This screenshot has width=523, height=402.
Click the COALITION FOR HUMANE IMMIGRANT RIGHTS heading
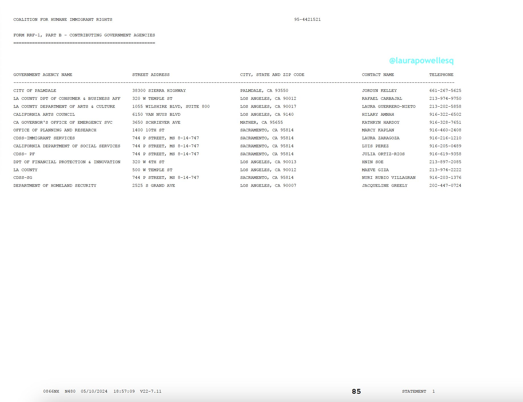[63, 20]
